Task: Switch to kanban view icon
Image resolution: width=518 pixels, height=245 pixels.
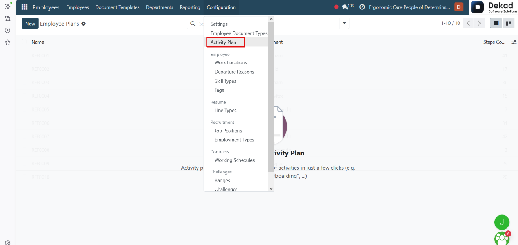Action: tap(508, 23)
